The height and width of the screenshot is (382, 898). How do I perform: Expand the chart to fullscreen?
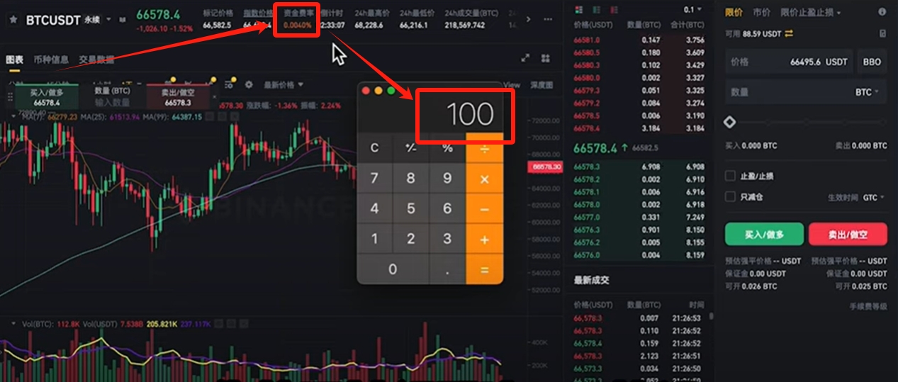[x=525, y=59]
